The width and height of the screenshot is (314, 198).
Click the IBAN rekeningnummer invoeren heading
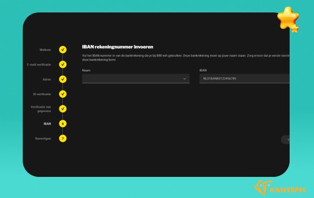117,47
